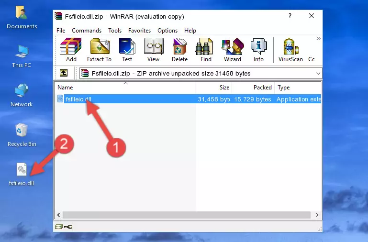Open Extract To from the toolbar
368x242 pixels.
pos(99,50)
